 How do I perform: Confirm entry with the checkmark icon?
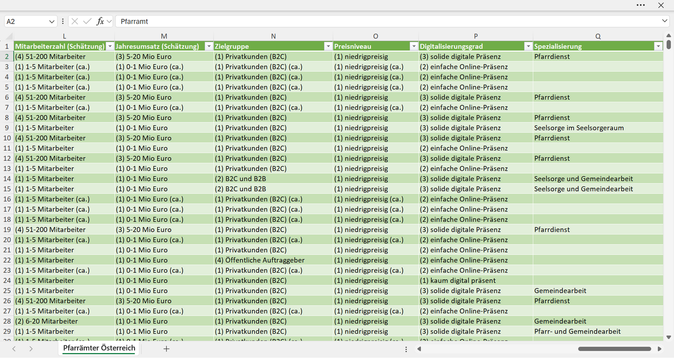87,21
